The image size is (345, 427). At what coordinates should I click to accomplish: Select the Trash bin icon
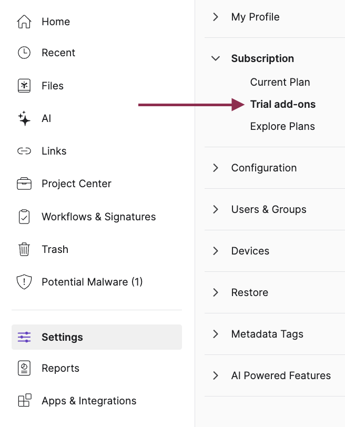coord(24,249)
